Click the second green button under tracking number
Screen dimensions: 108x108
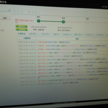pyautogui.click(x=22, y=29)
